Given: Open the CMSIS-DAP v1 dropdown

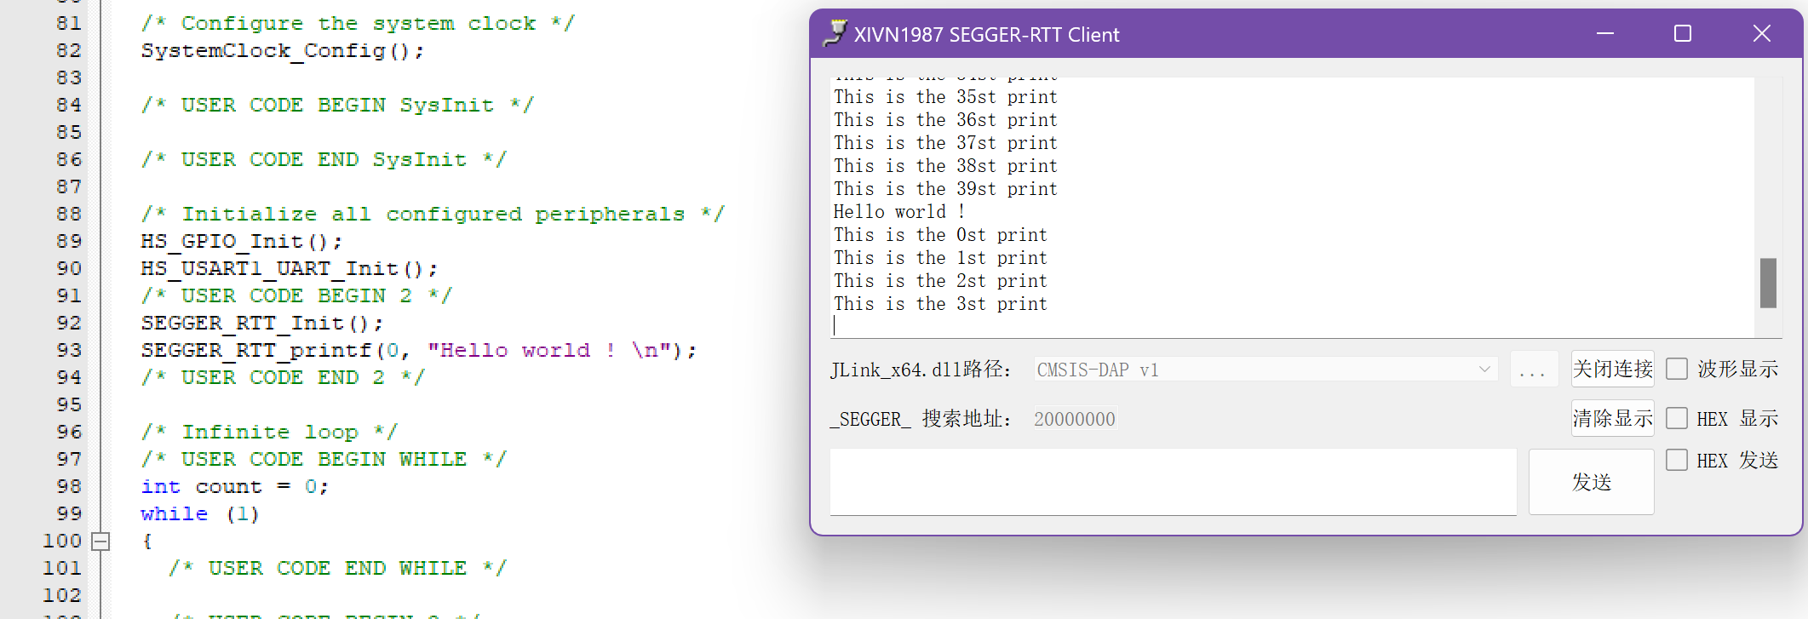Looking at the screenshot, I should [x=1266, y=370].
